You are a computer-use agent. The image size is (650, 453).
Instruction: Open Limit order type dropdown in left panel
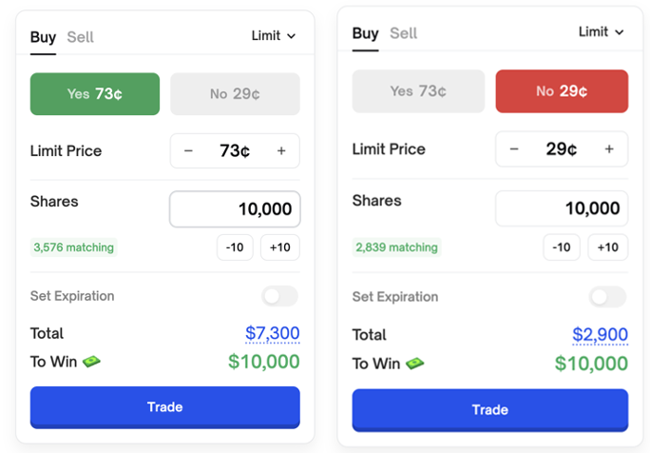click(x=274, y=36)
